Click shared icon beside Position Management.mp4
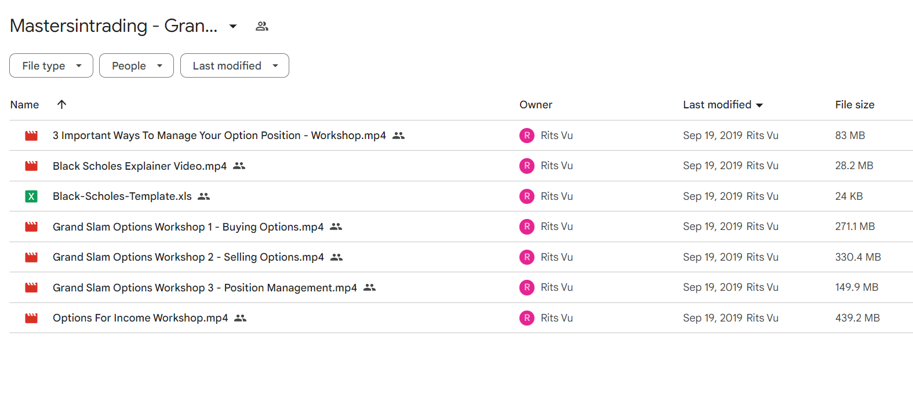The height and width of the screenshot is (409, 913). pyautogui.click(x=370, y=287)
